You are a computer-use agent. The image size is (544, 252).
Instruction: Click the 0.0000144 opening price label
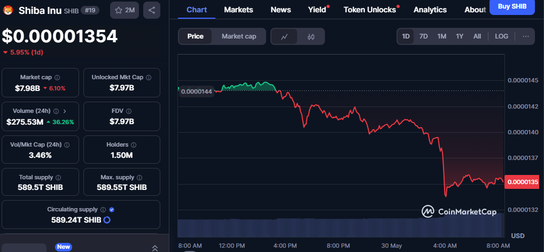click(196, 92)
